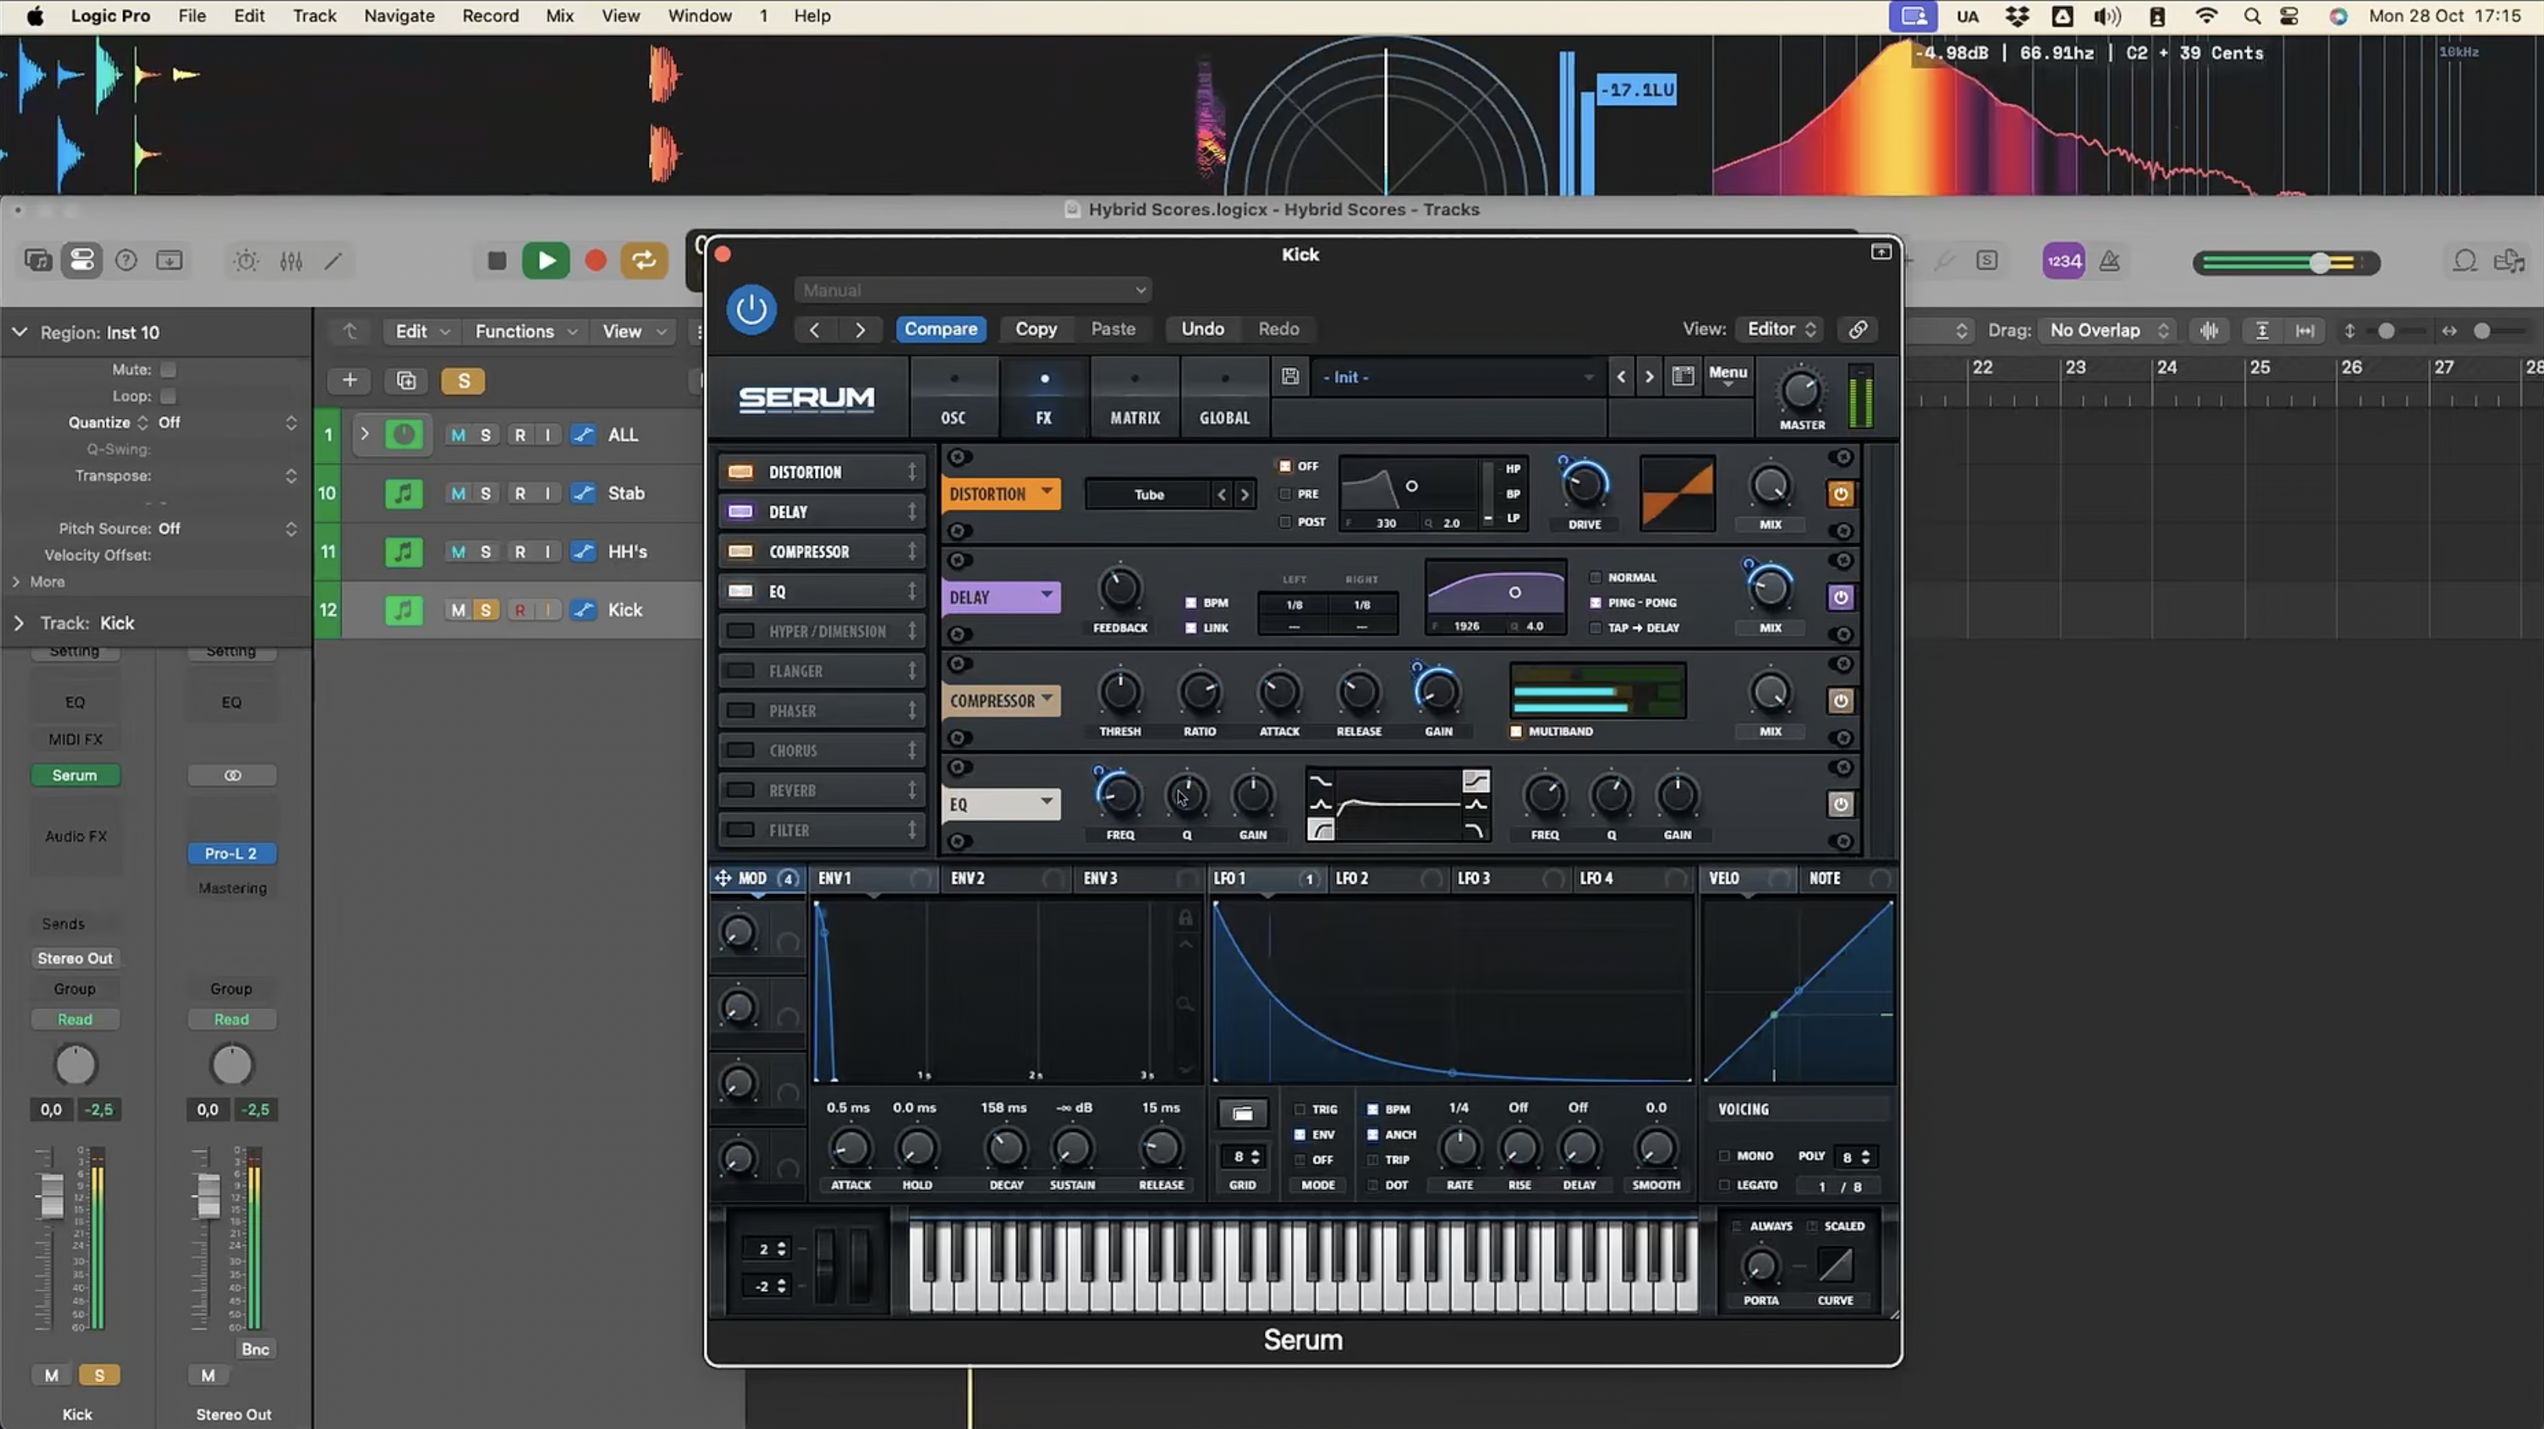The height and width of the screenshot is (1429, 2544).
Task: Select Ping-Pong delay mode
Action: (x=1595, y=603)
